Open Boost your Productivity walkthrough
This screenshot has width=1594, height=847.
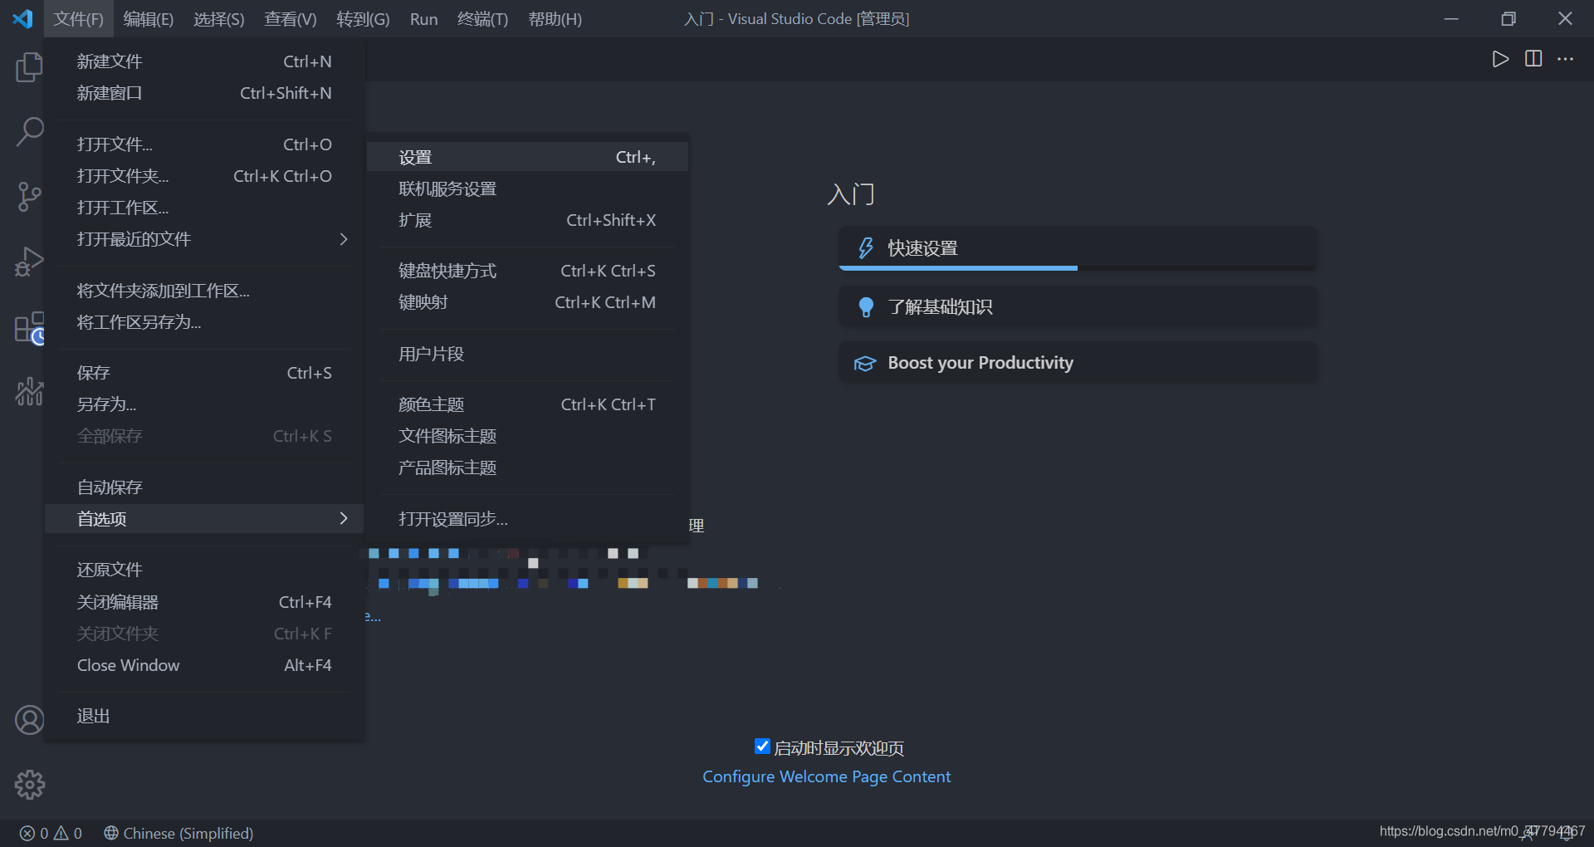tap(1078, 363)
